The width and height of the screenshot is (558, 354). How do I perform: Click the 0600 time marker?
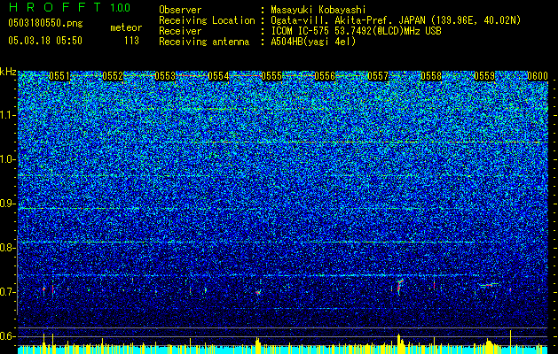click(x=538, y=76)
